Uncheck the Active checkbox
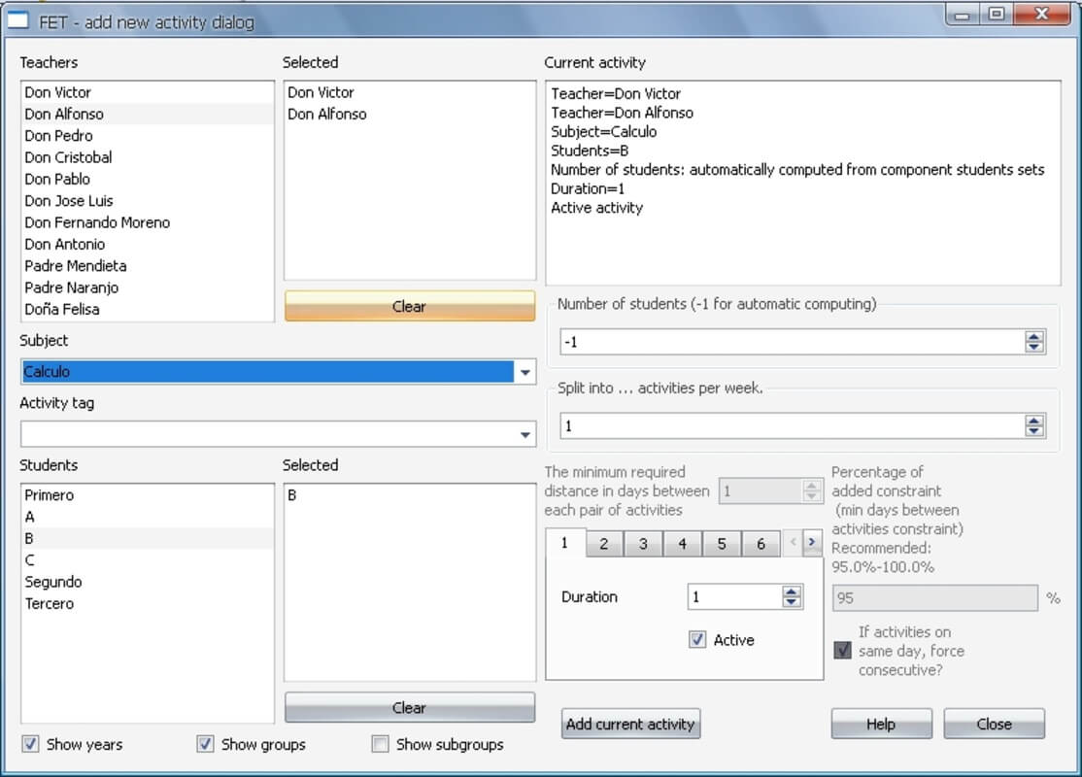The height and width of the screenshot is (777, 1082). pyautogui.click(x=697, y=640)
